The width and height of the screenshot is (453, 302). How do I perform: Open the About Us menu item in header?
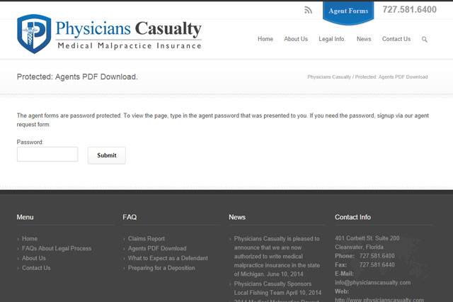coord(296,39)
